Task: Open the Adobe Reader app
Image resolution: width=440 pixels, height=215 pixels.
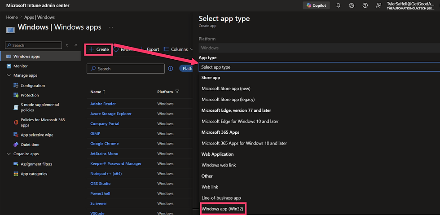Action: [x=103, y=104]
